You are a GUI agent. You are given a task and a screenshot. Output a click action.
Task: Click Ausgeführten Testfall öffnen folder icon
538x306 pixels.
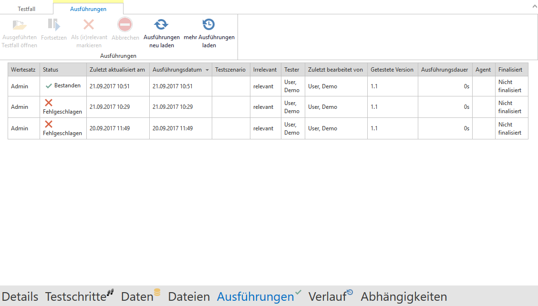tap(20, 25)
